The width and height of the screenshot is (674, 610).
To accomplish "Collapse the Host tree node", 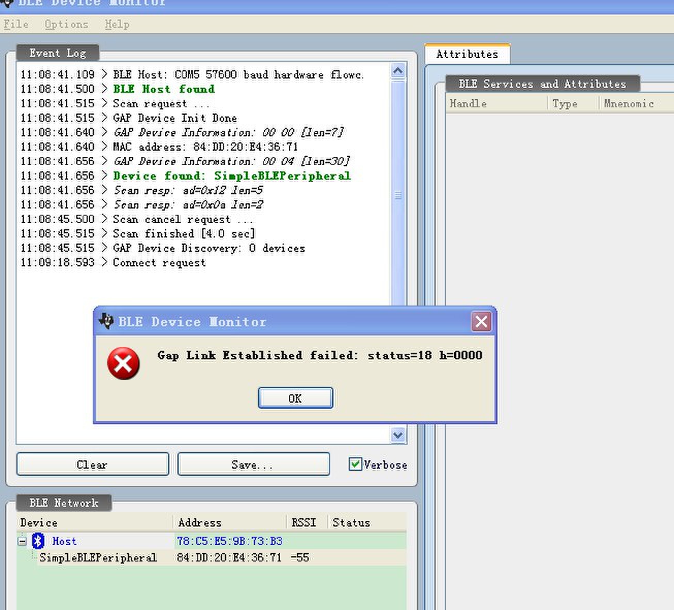I will 22,541.
